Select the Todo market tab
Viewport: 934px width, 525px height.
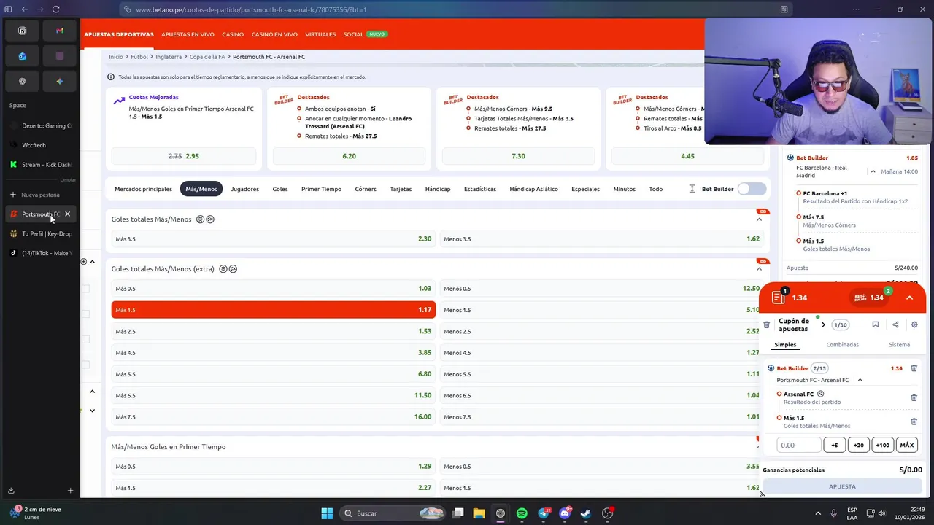(656, 189)
